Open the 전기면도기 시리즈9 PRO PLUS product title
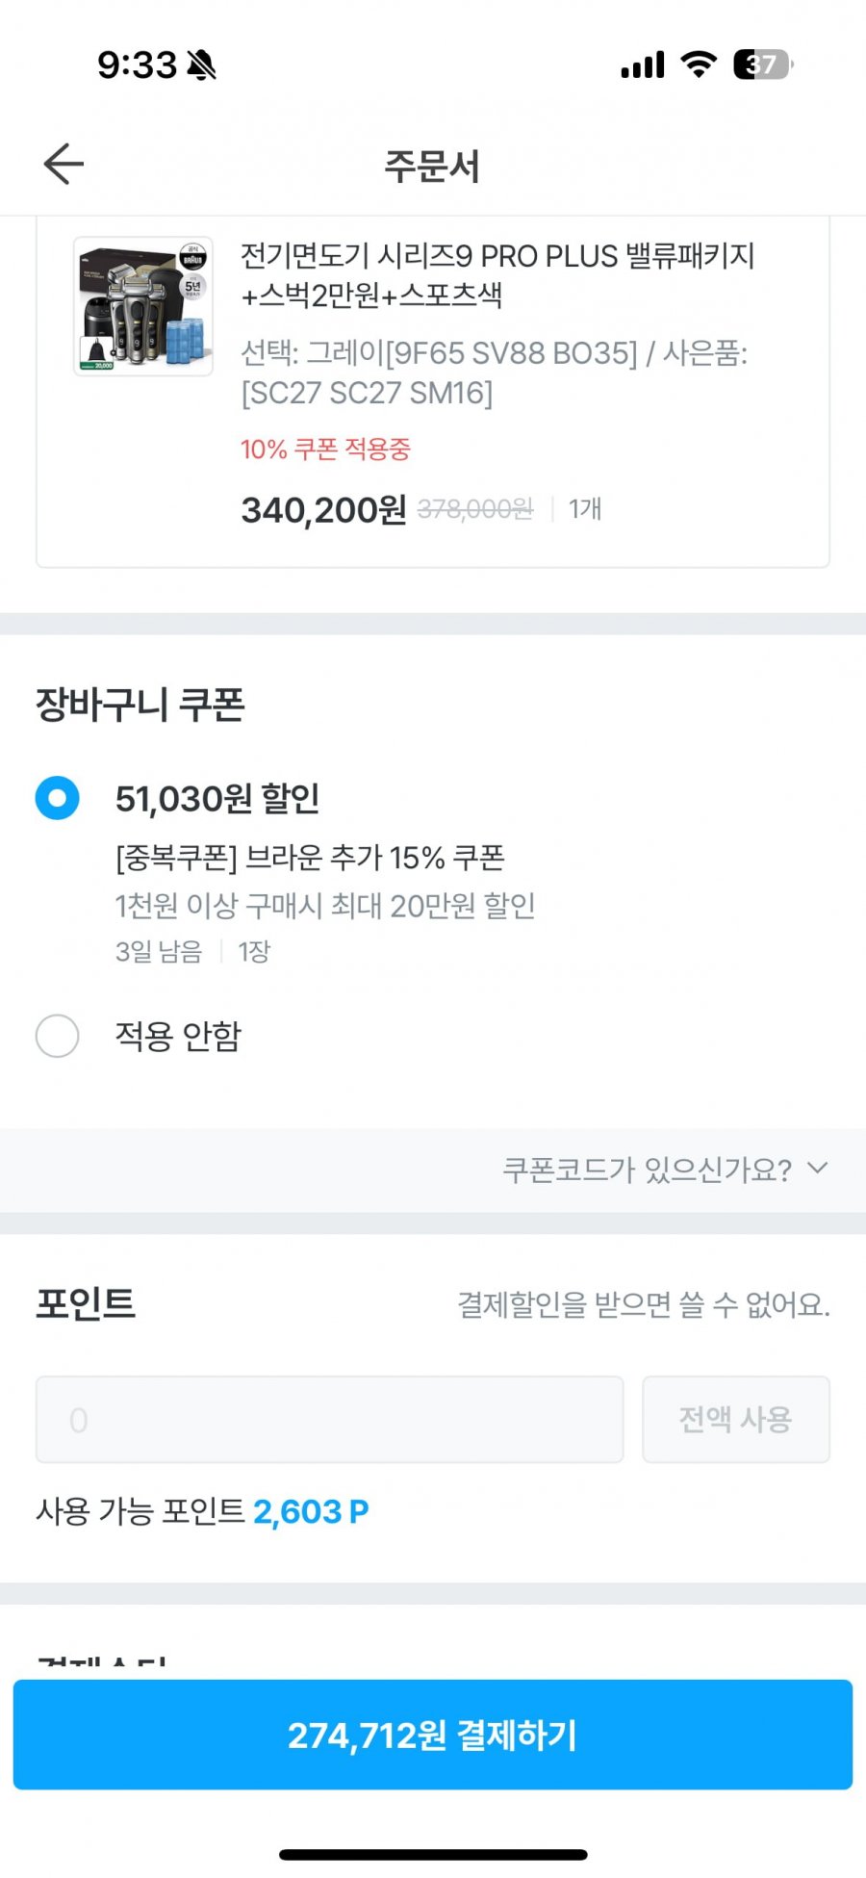The width and height of the screenshot is (866, 1878). pos(497,275)
